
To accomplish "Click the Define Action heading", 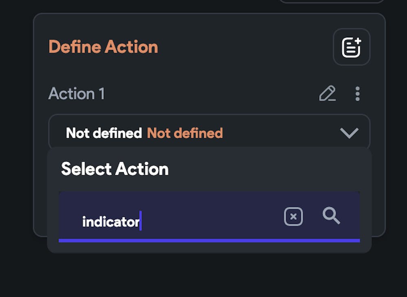I will point(103,47).
